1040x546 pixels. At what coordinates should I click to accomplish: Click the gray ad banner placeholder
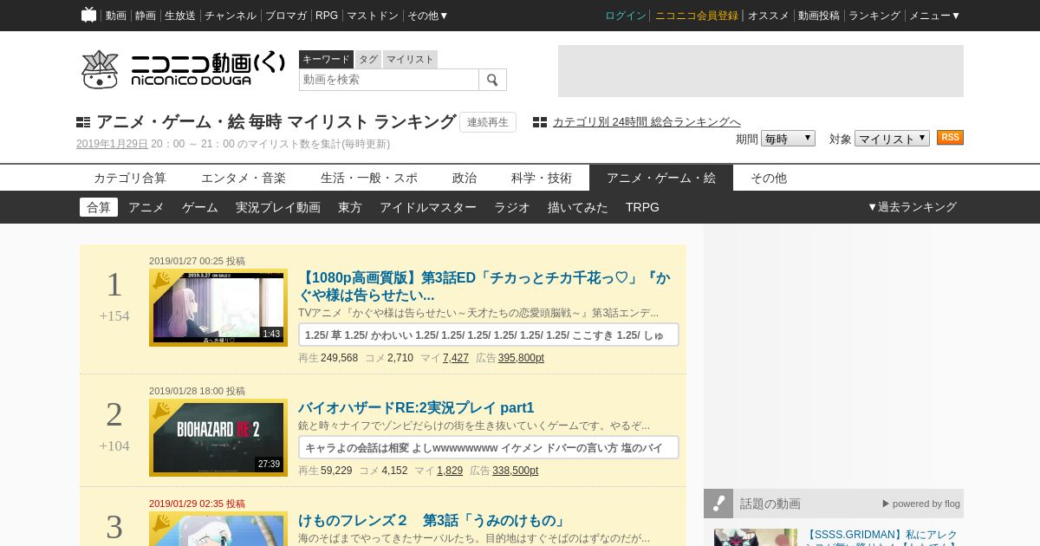(x=761, y=71)
